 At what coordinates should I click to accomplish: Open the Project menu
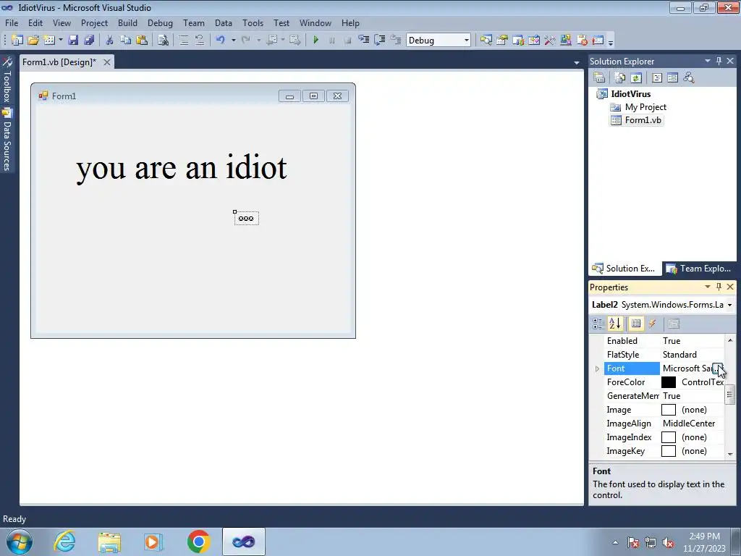(94, 23)
